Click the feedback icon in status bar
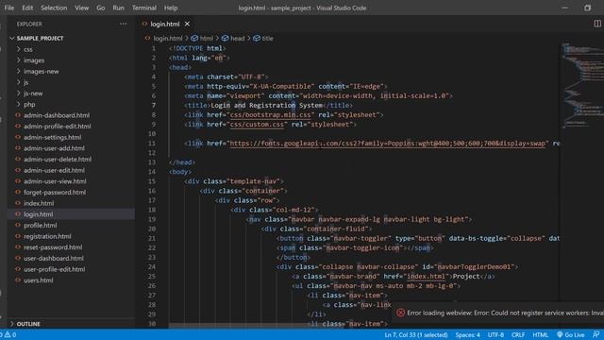Viewport: 604px width, 340px height. pos(596,334)
